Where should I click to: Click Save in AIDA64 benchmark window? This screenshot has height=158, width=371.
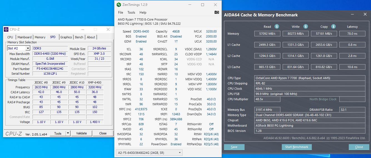[x=234, y=147]
